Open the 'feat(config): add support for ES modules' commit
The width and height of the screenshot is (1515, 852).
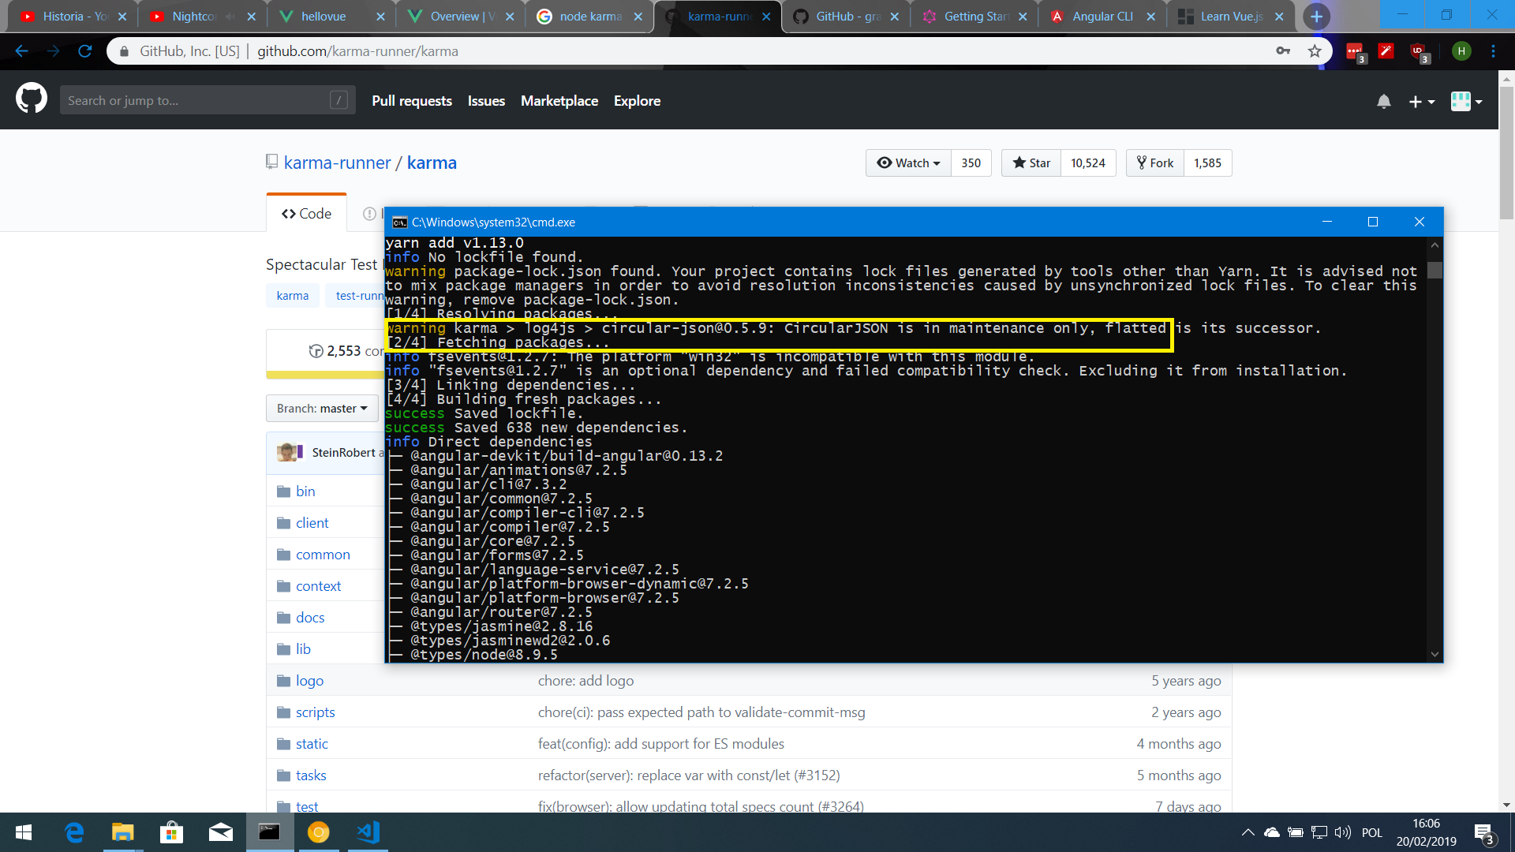tap(661, 743)
